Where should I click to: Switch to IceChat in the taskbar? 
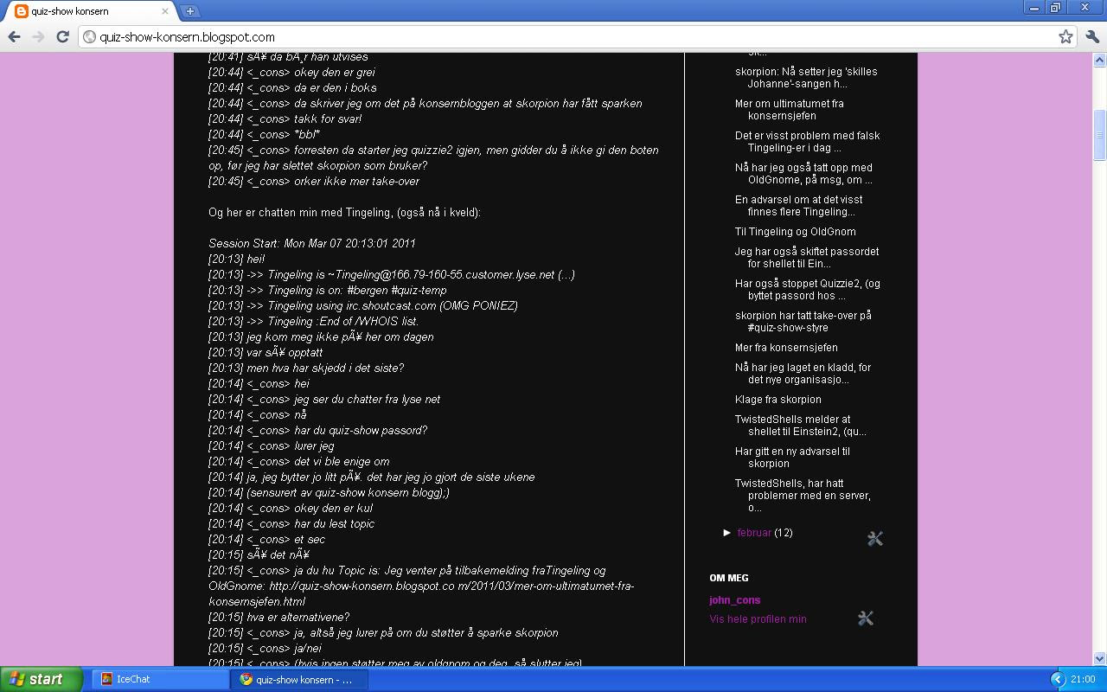point(160,679)
